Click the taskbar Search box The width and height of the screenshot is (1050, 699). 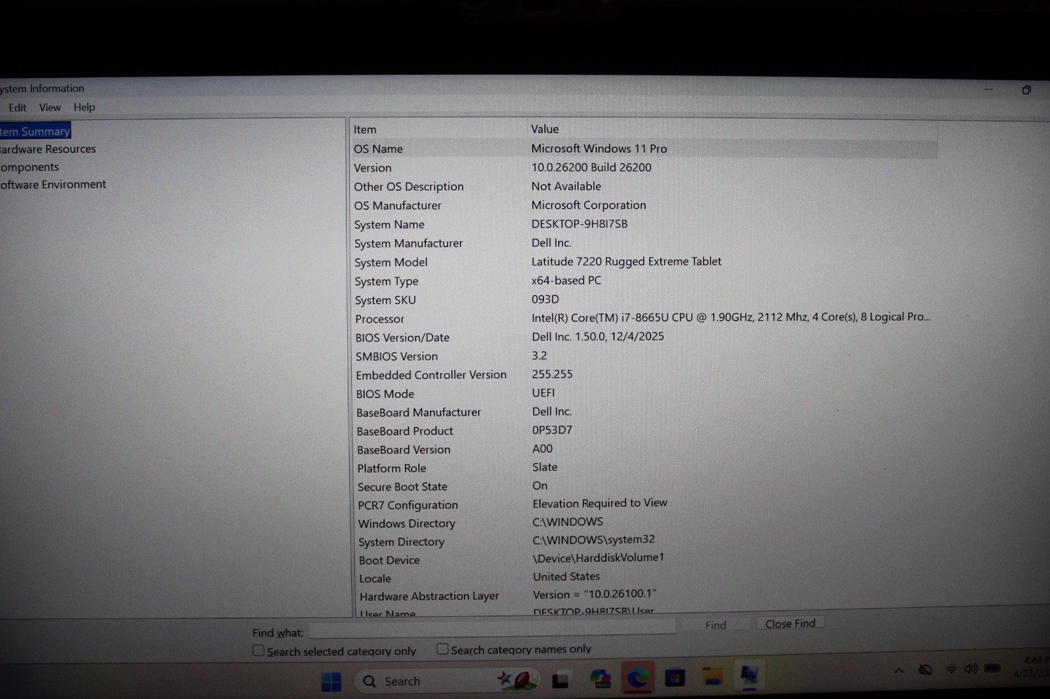tap(447, 681)
